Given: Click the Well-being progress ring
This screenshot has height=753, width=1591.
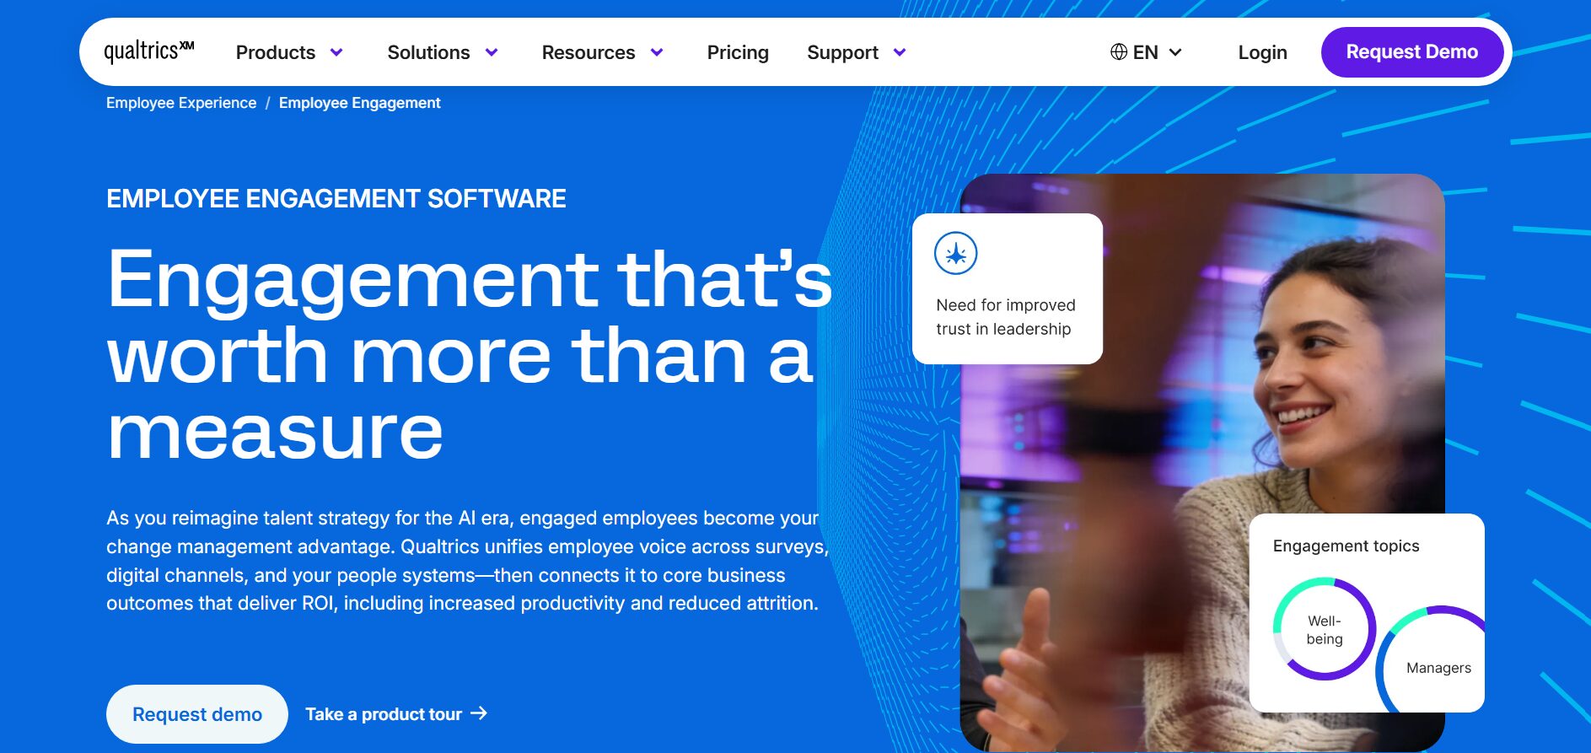Looking at the screenshot, I should [x=1325, y=629].
